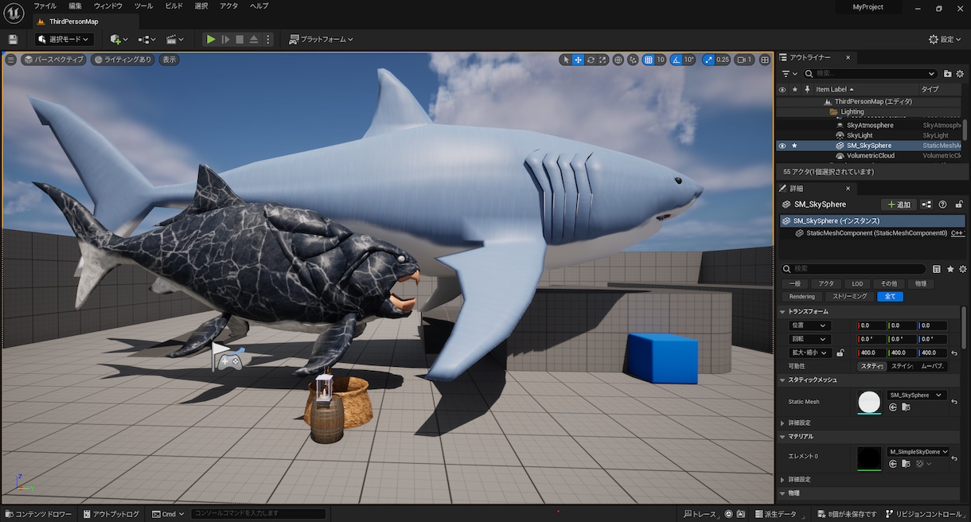Image resolution: width=971 pixels, height=522 pixels.
Task: Open the 設定 settings menu
Action: coord(946,39)
